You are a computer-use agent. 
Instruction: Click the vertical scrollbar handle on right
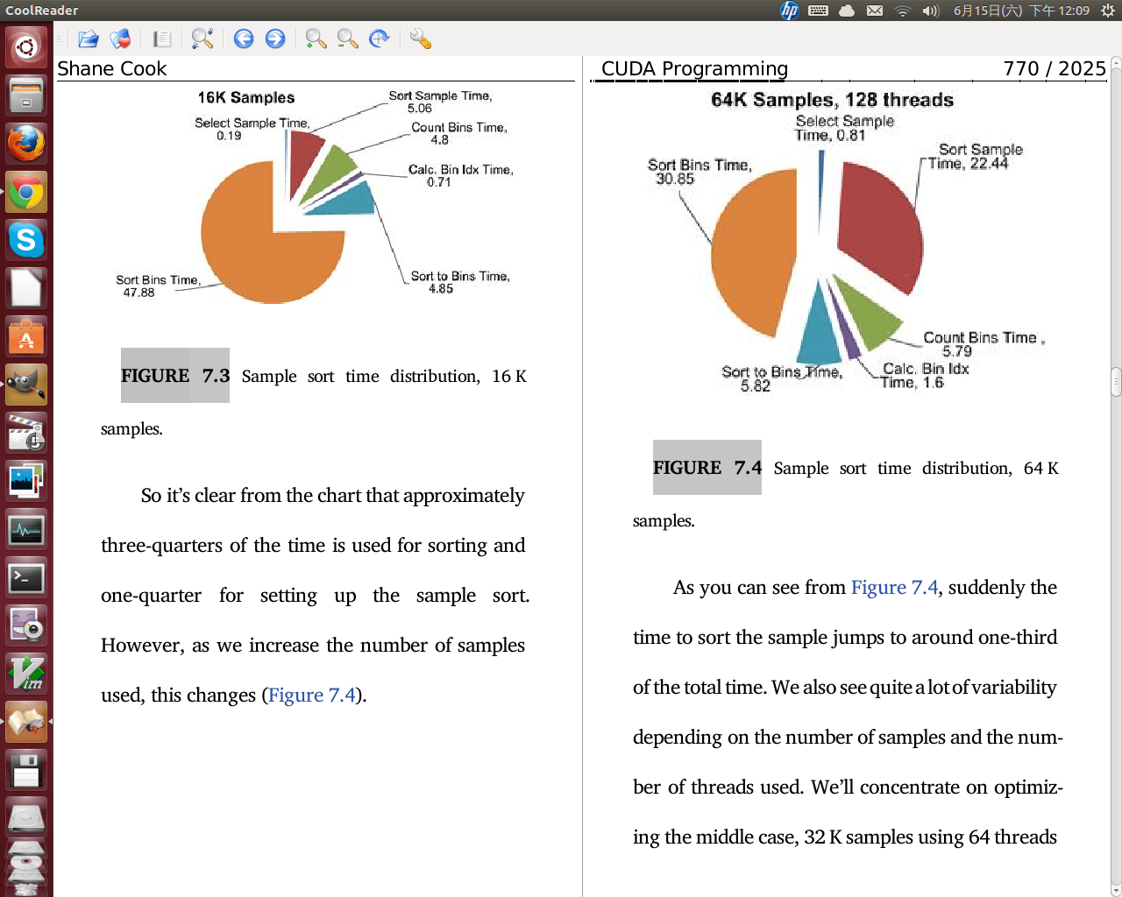(1116, 382)
